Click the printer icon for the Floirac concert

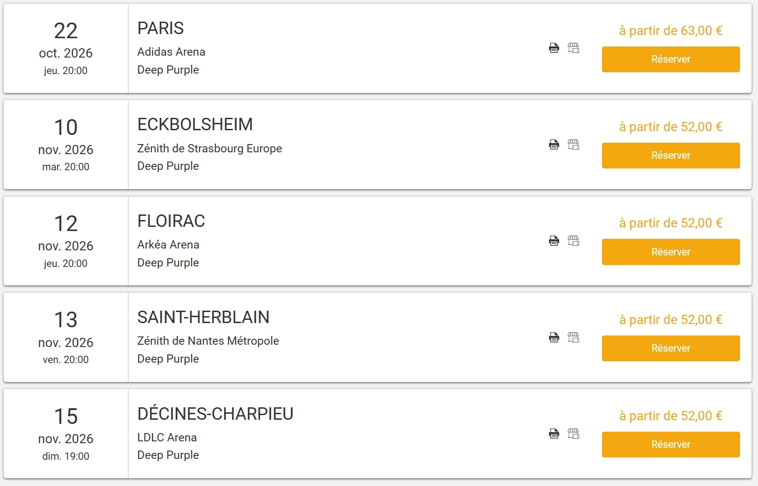coord(554,241)
